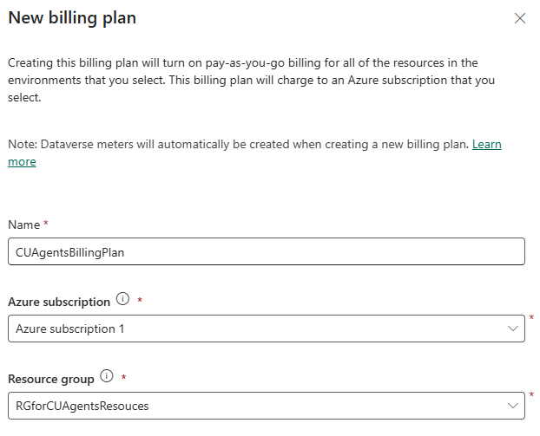Click the asterisk right of the resource group dropdown
Image resolution: width=540 pixels, height=436 pixels.
(531, 394)
